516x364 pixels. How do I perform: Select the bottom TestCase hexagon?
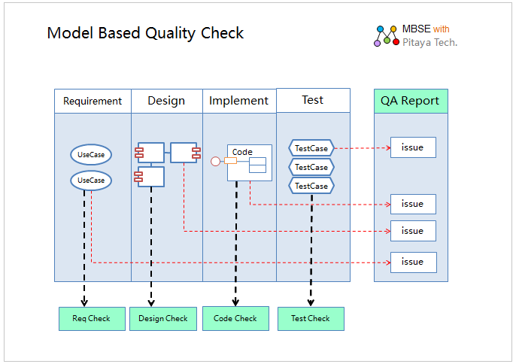[x=311, y=186]
